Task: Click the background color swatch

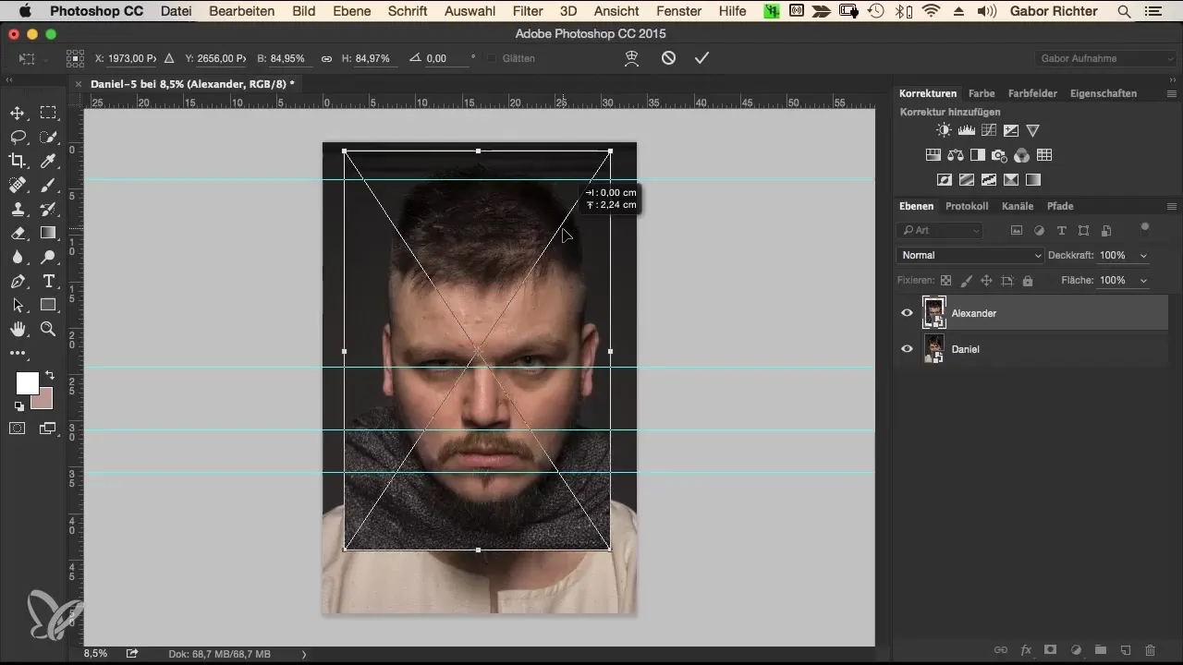Action: pyautogui.click(x=43, y=399)
